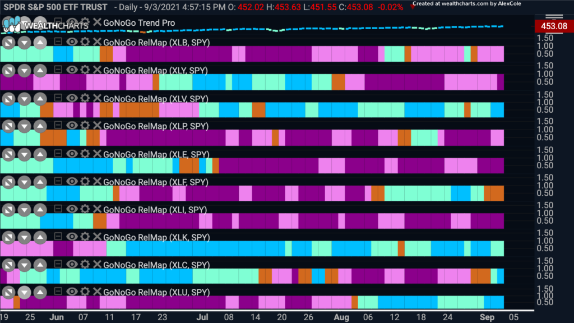Remove the XLE RelMap indicator

(x=96, y=154)
